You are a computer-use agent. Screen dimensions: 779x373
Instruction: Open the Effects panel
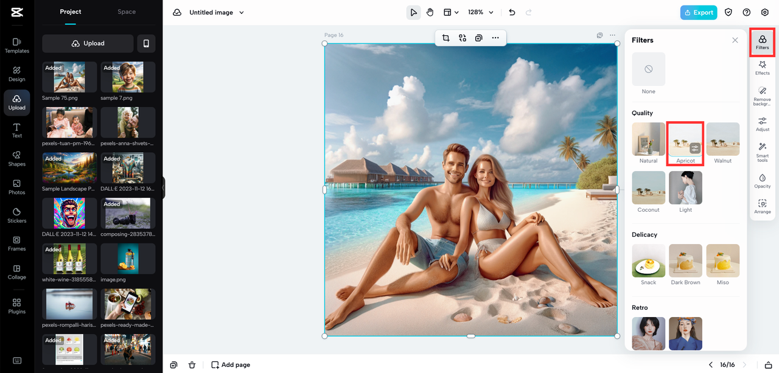(763, 68)
